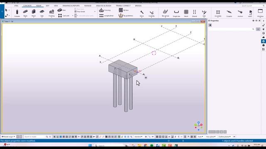Viewport: 266px width, 149px height.
Task: Click the Search in model field
Action: [x=34, y=137]
